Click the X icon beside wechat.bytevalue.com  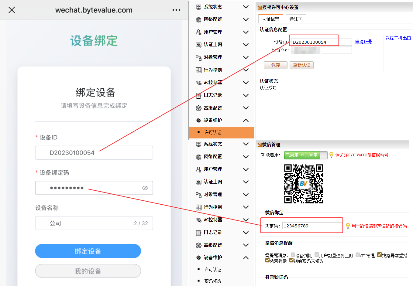click(12, 10)
